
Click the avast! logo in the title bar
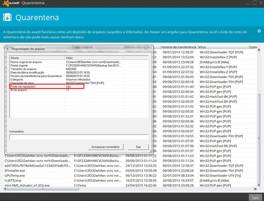point(10,3)
